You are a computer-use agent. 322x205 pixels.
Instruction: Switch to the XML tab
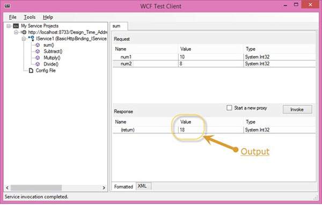(143, 186)
